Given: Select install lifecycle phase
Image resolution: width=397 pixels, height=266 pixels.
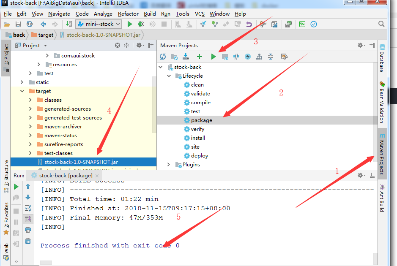Looking at the screenshot, I should click(x=194, y=138).
